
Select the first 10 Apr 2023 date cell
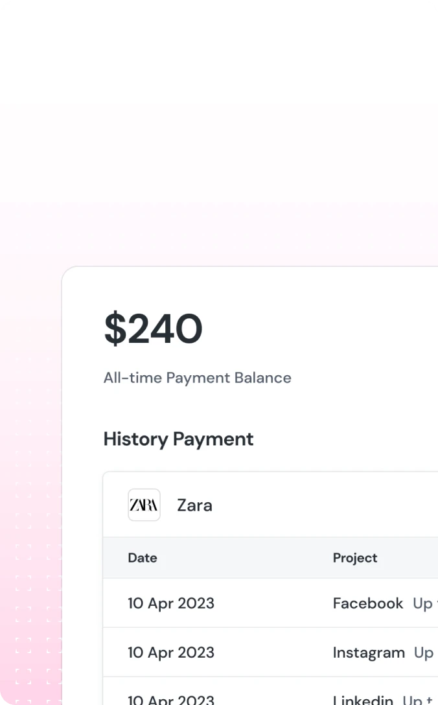click(x=171, y=603)
